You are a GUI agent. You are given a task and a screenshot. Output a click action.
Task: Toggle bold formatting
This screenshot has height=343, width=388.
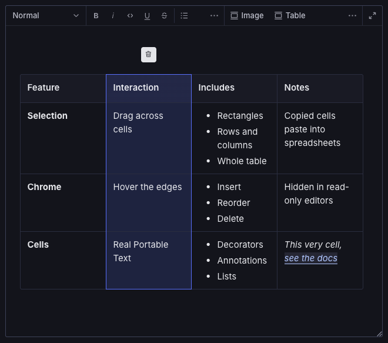point(96,16)
